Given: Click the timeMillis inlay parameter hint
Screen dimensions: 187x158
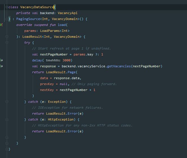Looking at the screenshot, I should coord(53,60).
